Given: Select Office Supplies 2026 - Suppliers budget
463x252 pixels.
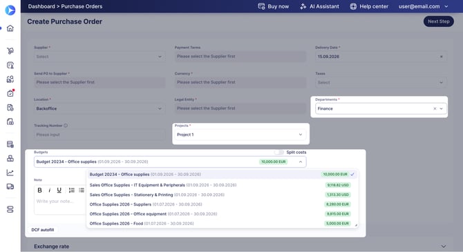Looking at the screenshot, I should (x=223, y=204).
